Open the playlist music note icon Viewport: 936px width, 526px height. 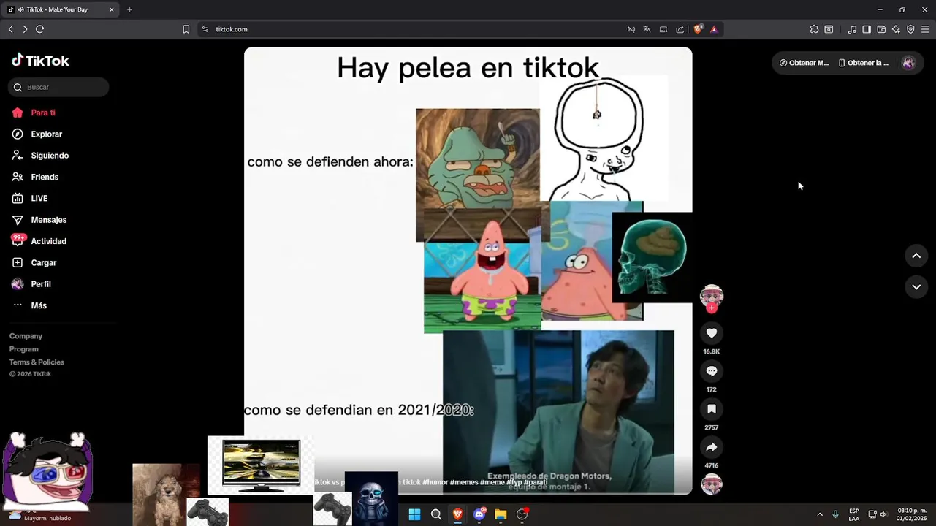coord(852,29)
